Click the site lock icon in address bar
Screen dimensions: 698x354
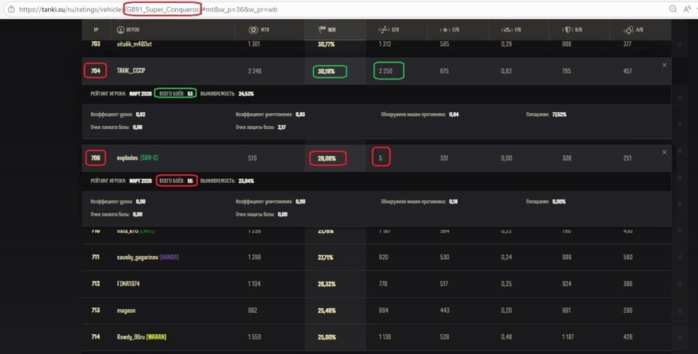pos(11,9)
